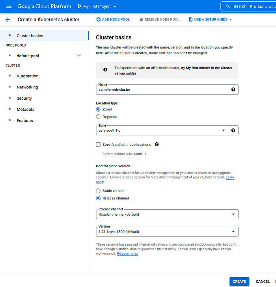Viewport: 276px width, 287px height.
Task: Open the Automation section
Action: [x=28, y=76]
